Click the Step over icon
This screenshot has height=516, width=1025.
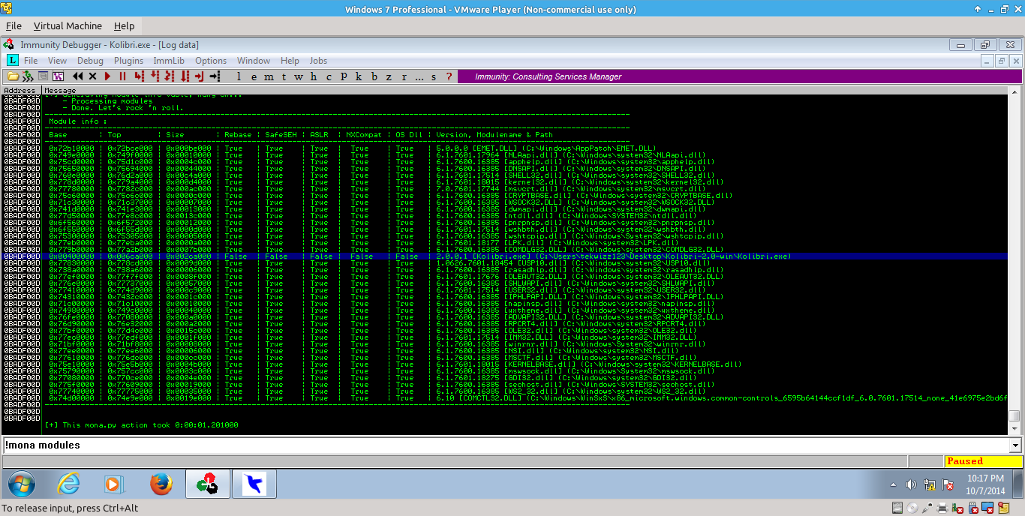tap(155, 76)
